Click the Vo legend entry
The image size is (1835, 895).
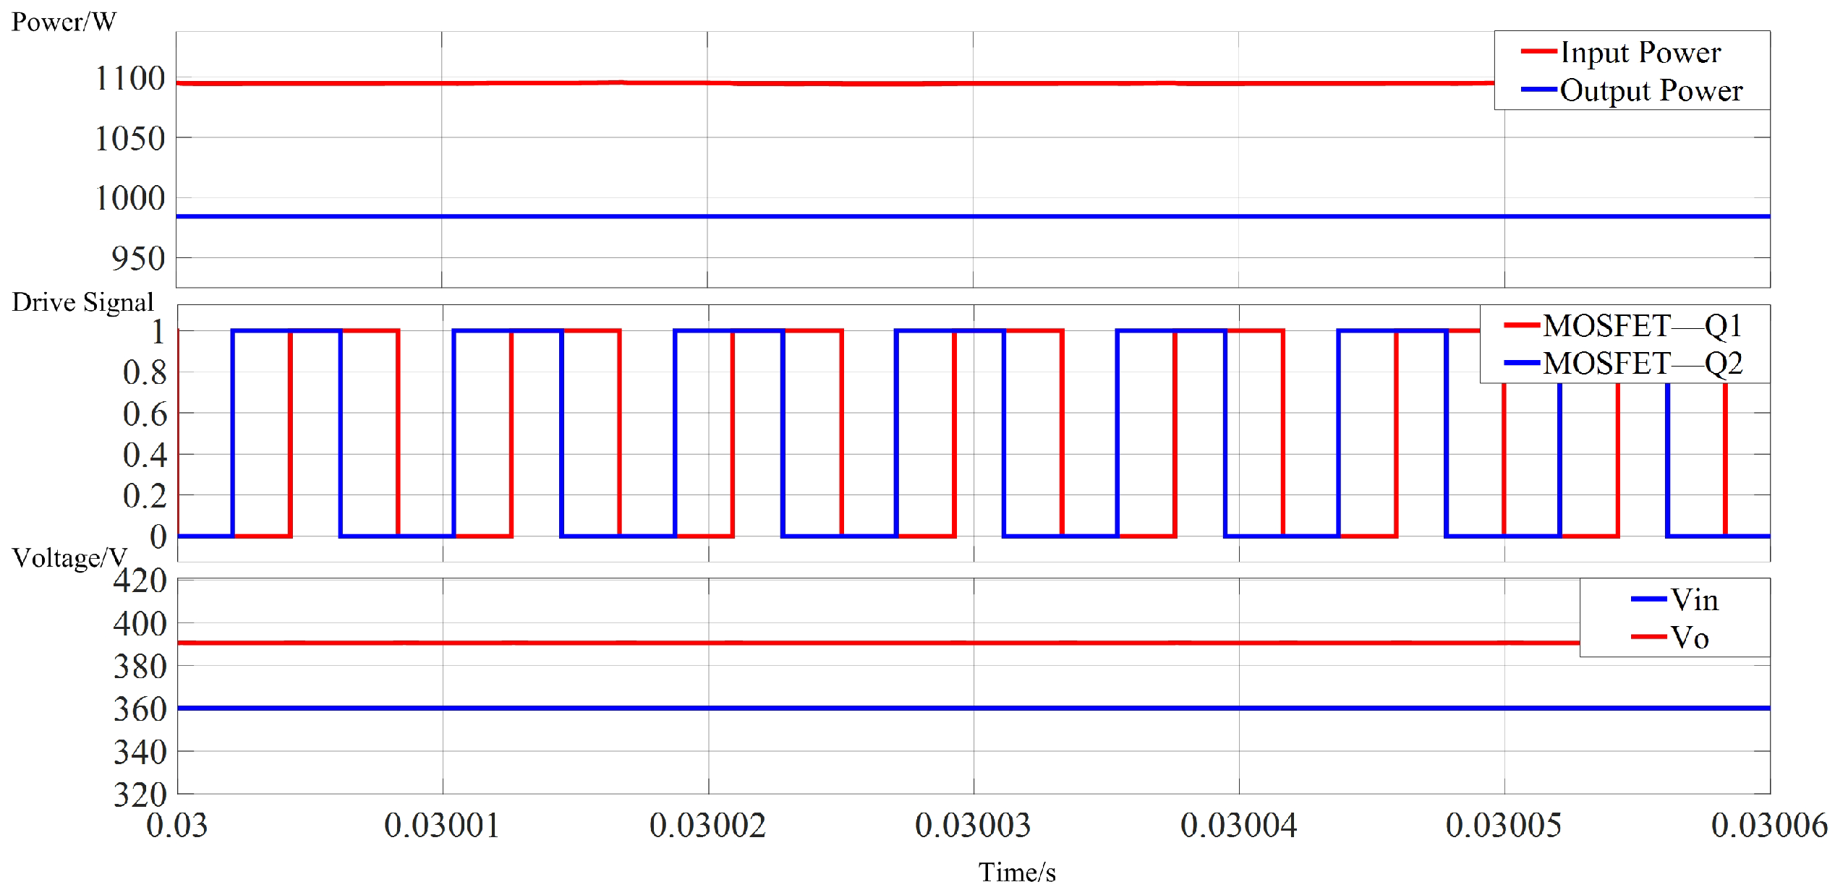[1690, 638]
